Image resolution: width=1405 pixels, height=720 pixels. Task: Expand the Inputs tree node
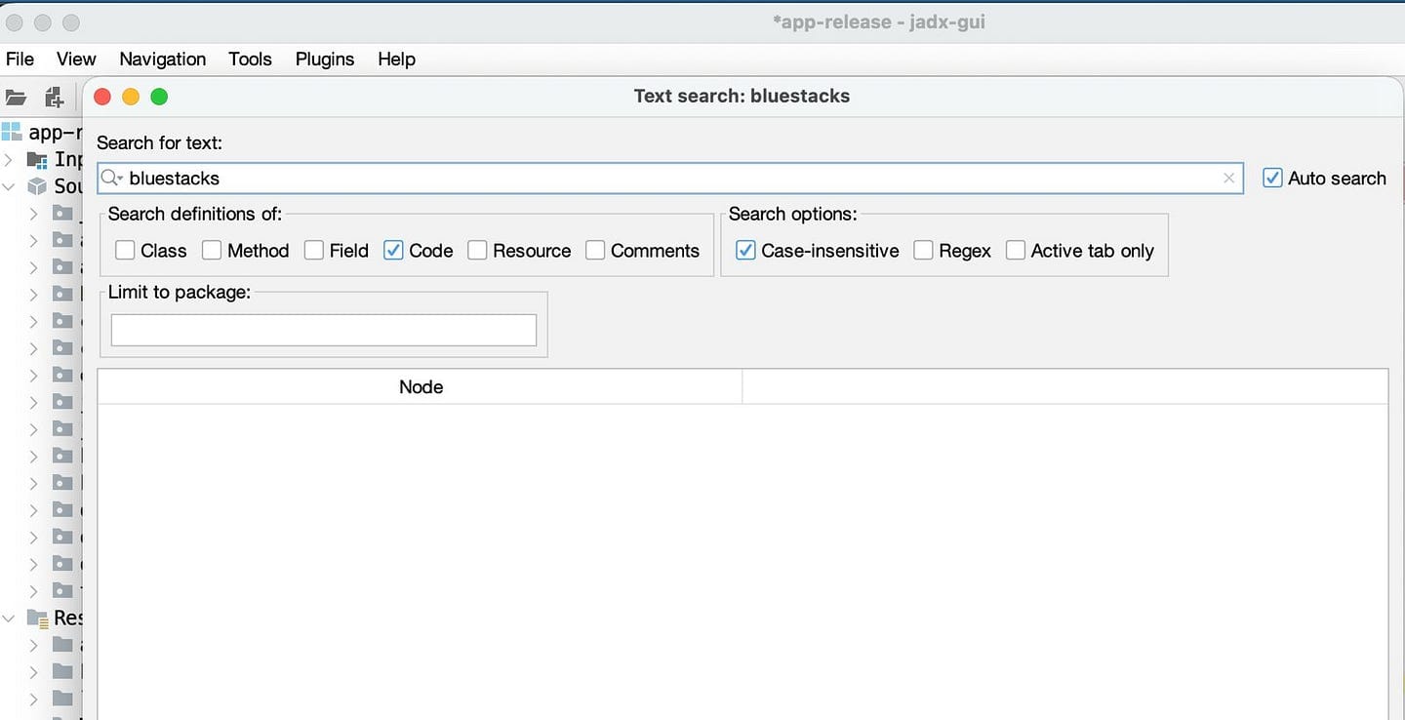click(9, 159)
